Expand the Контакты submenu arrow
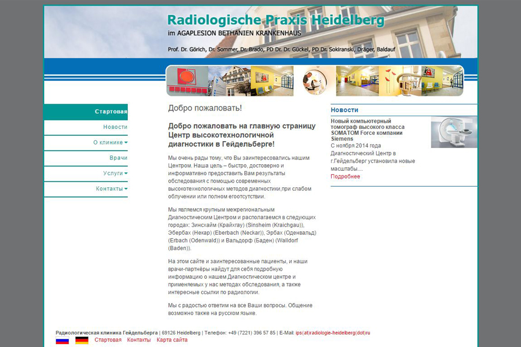The image size is (521, 347). tap(126, 189)
